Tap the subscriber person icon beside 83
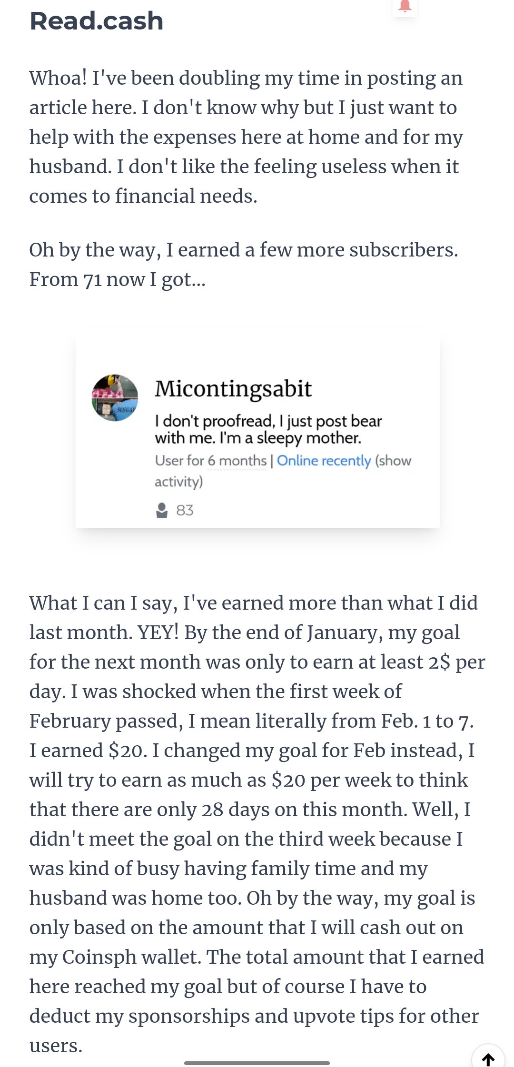Screen dimensions: 514x1067 click(x=162, y=510)
